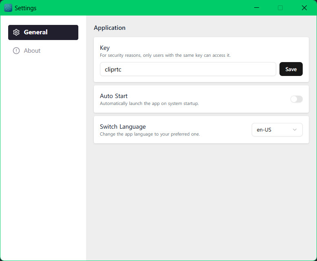This screenshot has width=317, height=261.
Task: Click 'Change the app language' description
Action: (x=150, y=134)
